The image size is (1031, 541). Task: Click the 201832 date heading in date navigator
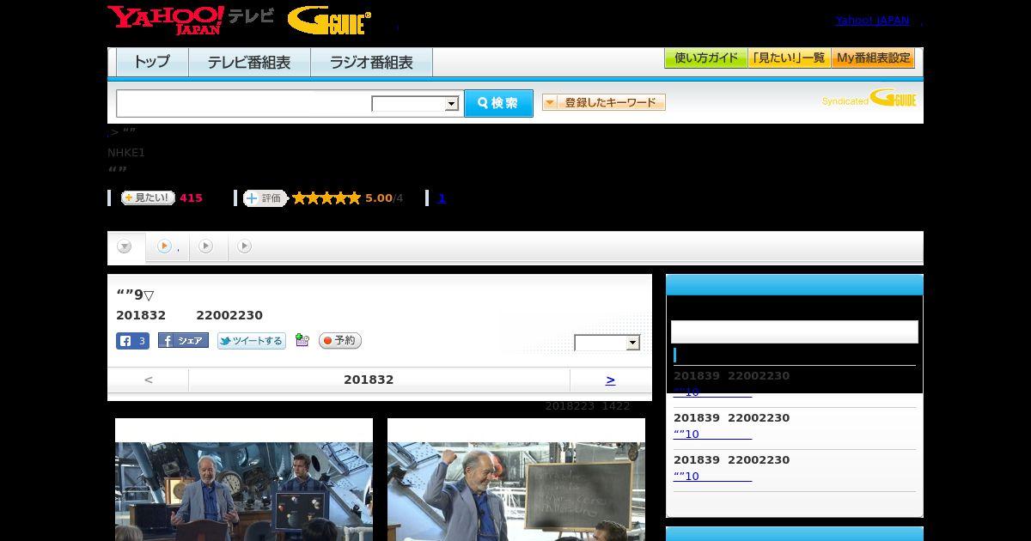click(369, 380)
